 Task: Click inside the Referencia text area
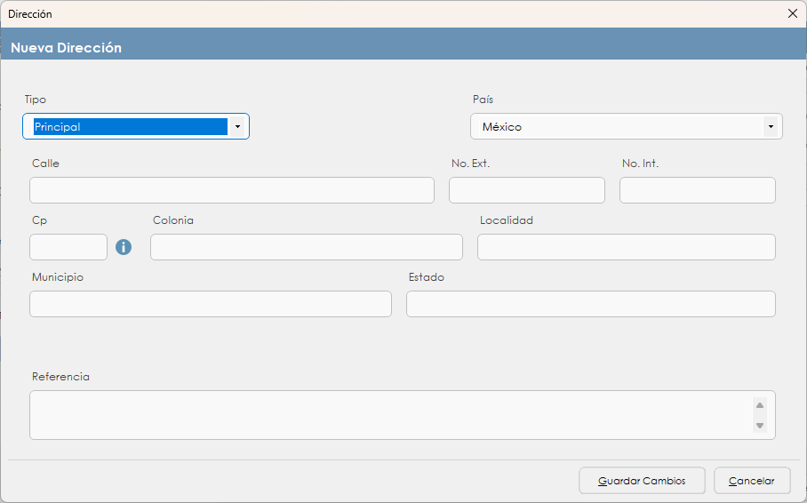pos(391,415)
